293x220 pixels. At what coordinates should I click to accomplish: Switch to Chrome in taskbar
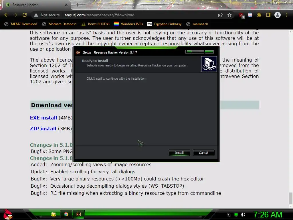[66, 214]
